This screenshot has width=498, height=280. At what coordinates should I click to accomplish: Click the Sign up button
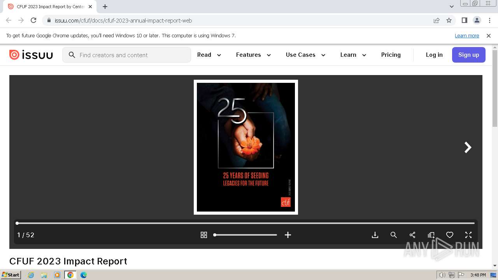tap(469, 55)
